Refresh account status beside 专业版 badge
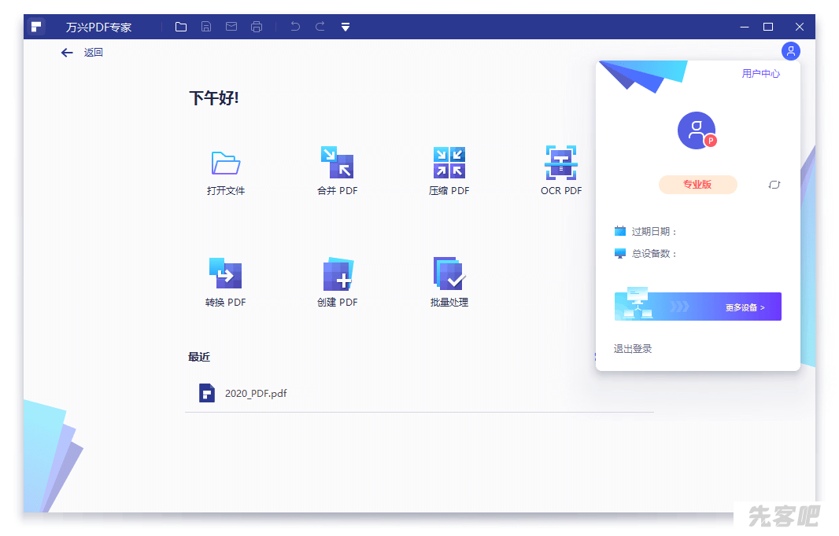Screen dimensions: 839x536 tap(774, 184)
